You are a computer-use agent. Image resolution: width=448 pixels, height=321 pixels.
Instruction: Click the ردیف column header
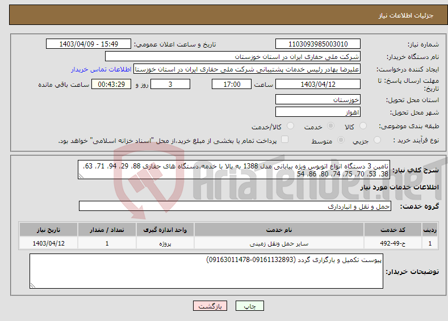[430, 230]
